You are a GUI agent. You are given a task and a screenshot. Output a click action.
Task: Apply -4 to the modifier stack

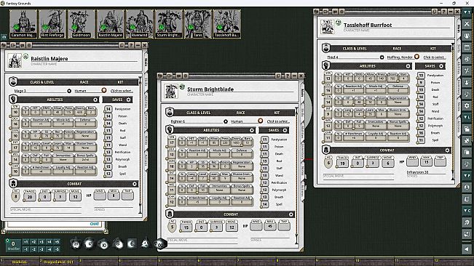coord(50,249)
